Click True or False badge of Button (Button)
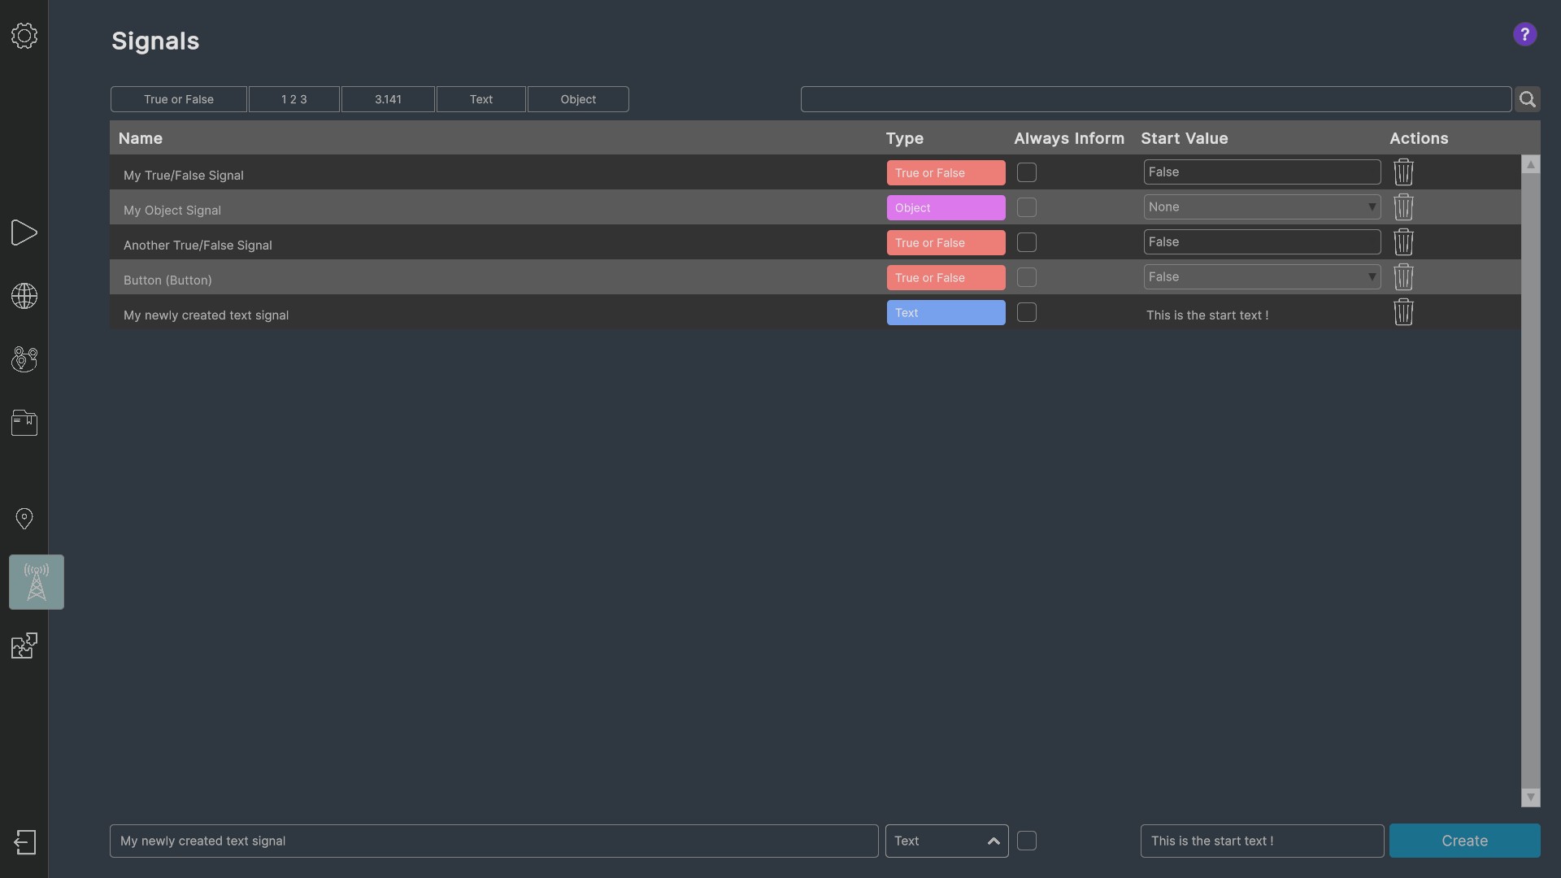This screenshot has width=1561, height=878. click(946, 277)
